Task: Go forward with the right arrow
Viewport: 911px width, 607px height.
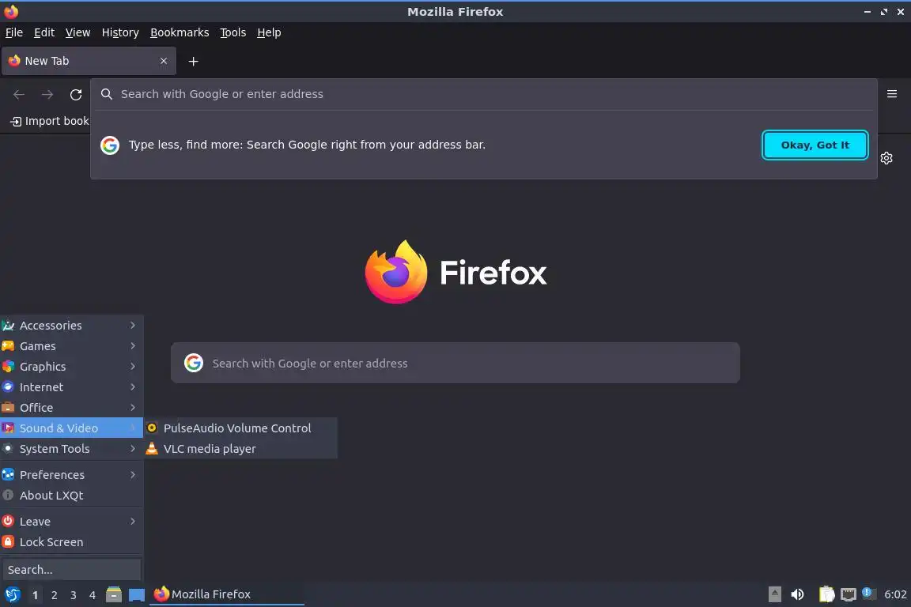Action: pos(47,95)
